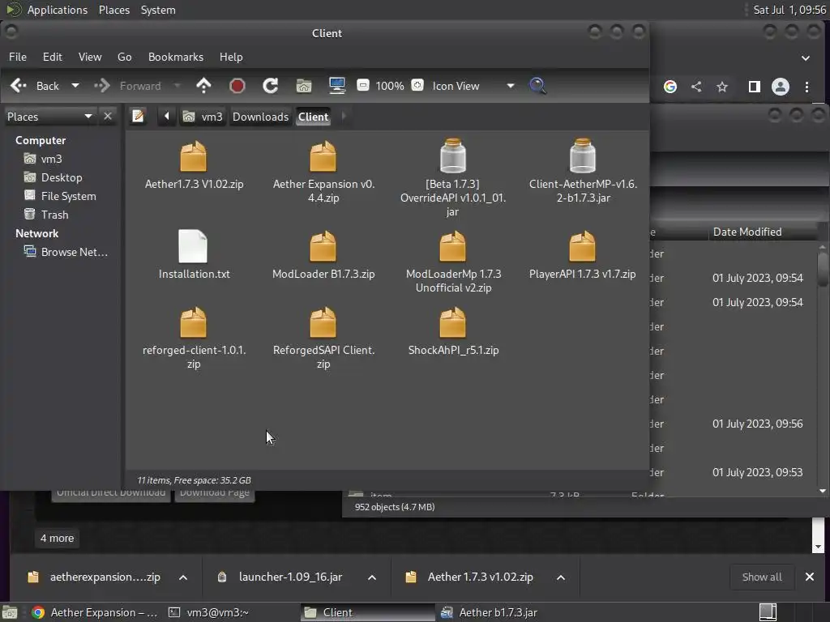Click the Google icon in Chrome toolbar

tap(670, 86)
